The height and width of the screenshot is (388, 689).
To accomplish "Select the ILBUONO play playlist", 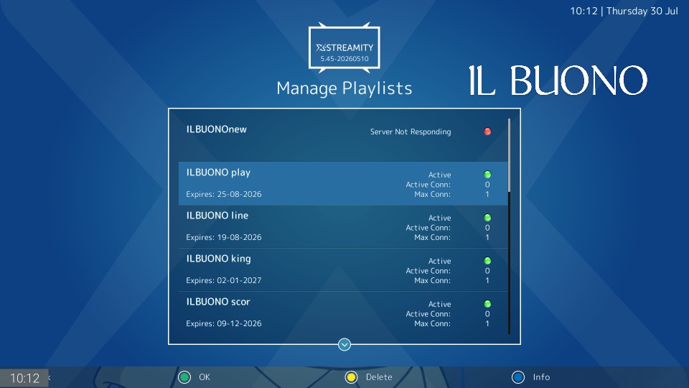I will [x=343, y=183].
